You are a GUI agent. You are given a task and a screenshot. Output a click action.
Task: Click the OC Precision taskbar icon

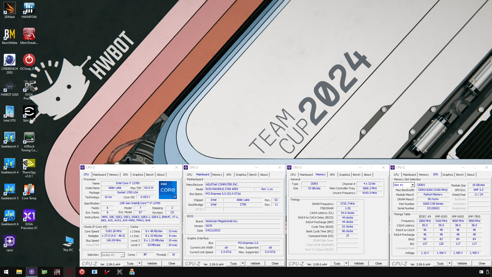119,272
